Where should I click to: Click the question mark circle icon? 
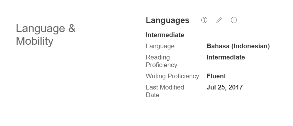click(204, 20)
